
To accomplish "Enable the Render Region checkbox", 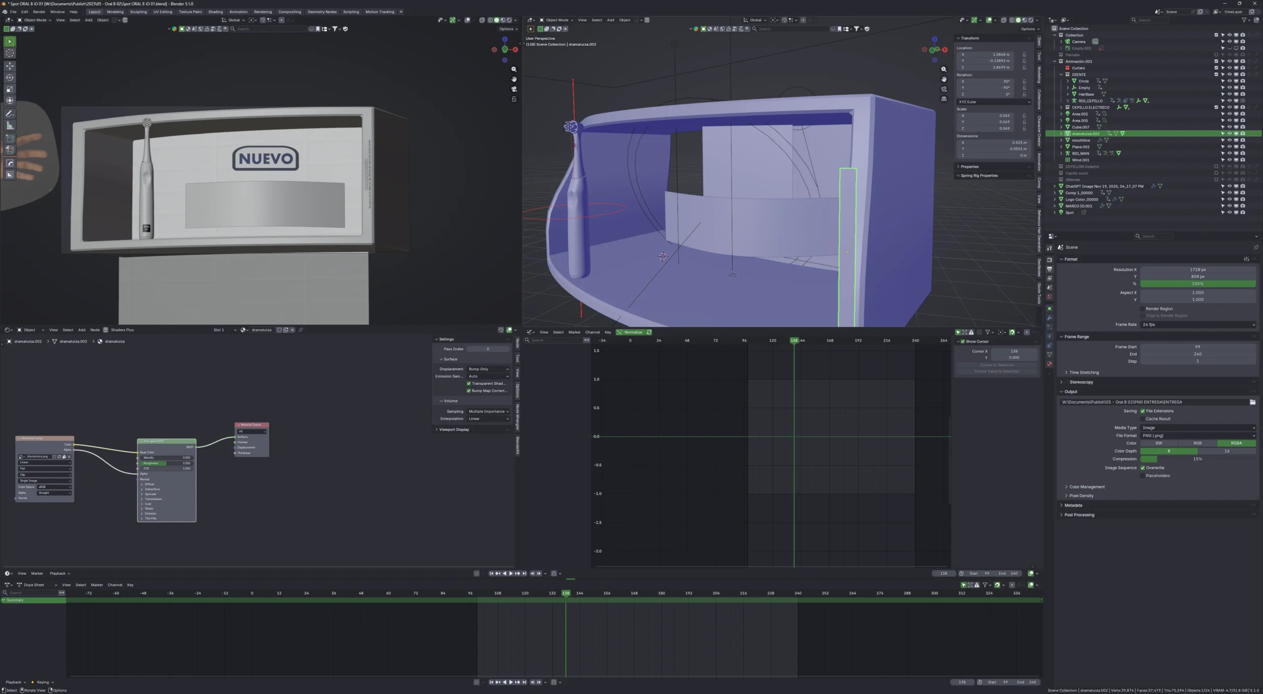I will click(x=1143, y=309).
